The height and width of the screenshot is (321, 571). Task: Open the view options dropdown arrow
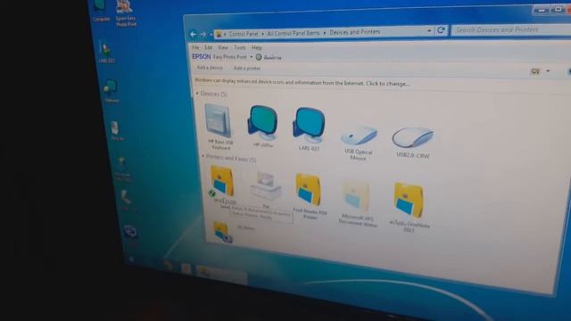point(548,71)
